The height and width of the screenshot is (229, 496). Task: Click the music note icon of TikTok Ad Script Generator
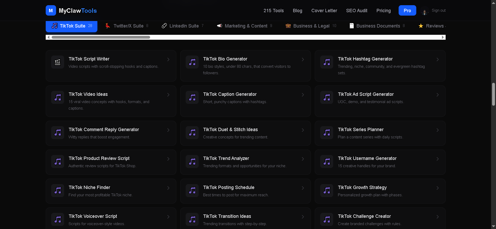(327, 97)
